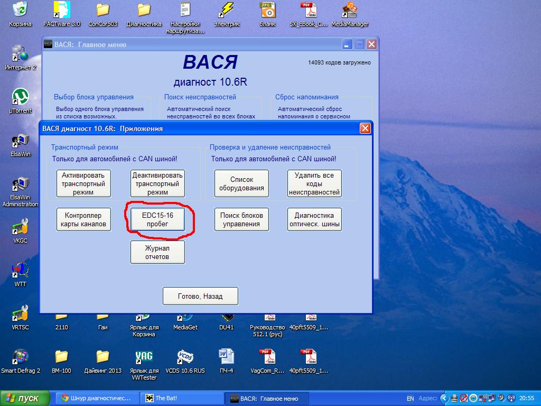Open the Настройки маршрутиза... text file

(x=185, y=17)
